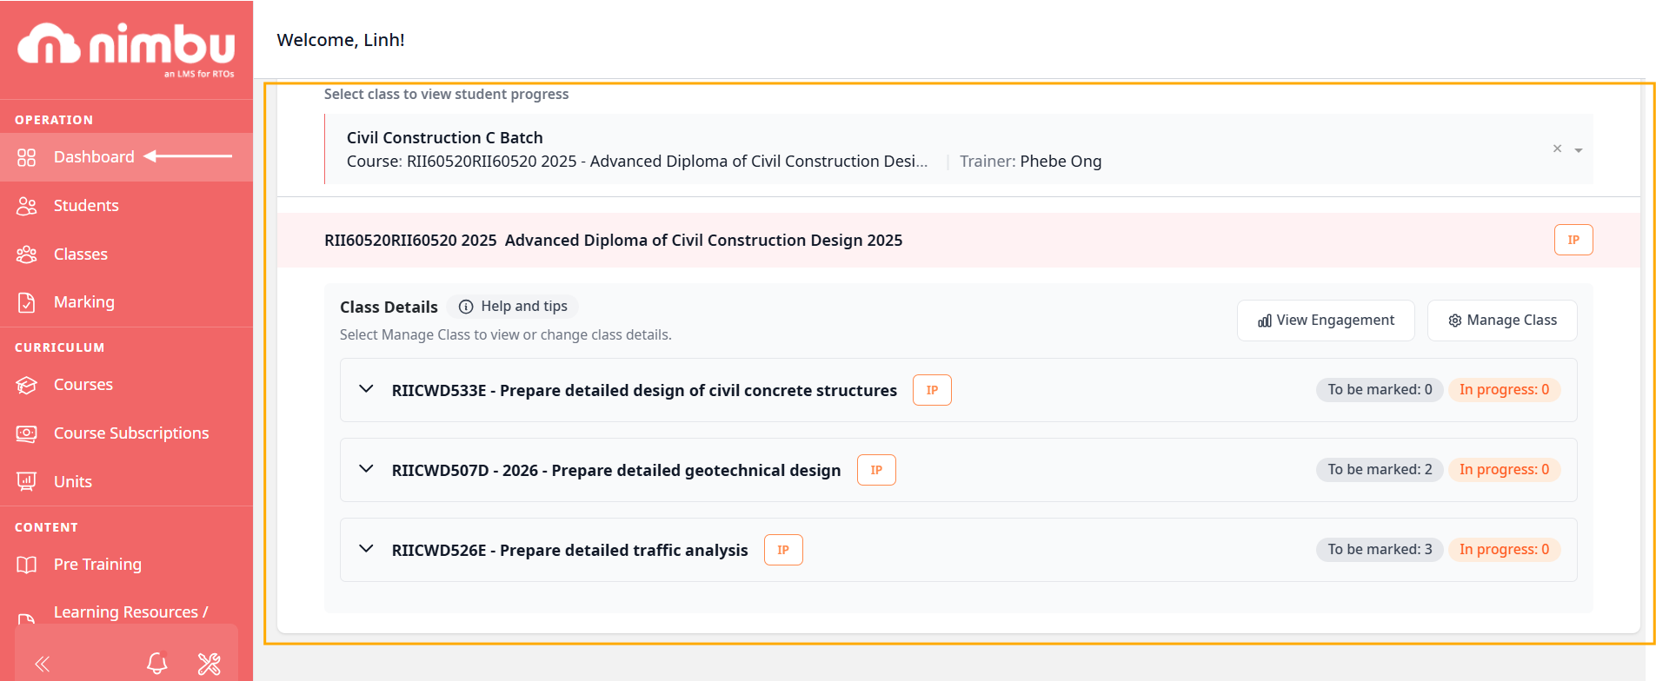Viewport: 1656px width, 681px height.
Task: Click the notification bell icon
Action: coord(157,664)
